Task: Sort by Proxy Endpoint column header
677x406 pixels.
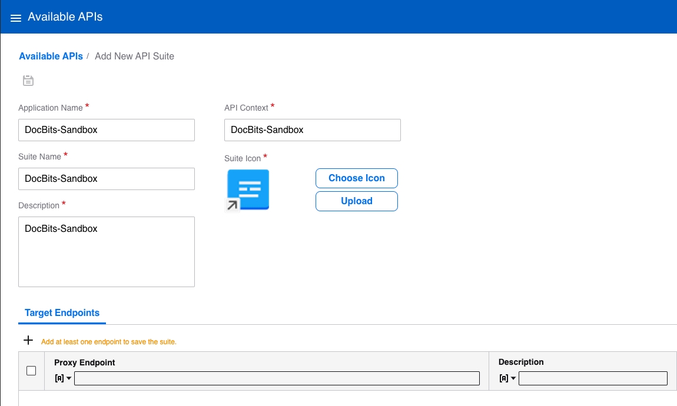Action: [85, 362]
